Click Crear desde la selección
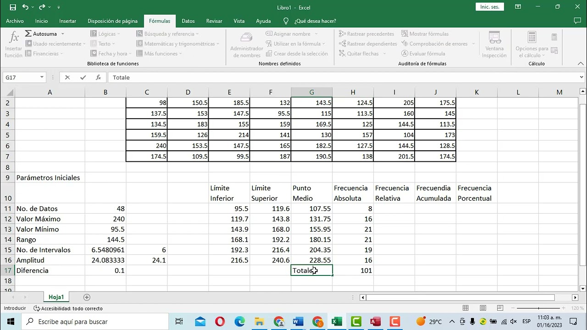The image size is (587, 330). point(296,54)
